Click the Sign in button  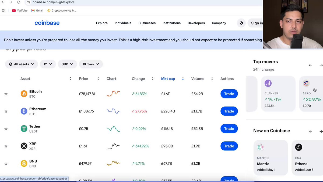pyautogui.click(x=255, y=23)
